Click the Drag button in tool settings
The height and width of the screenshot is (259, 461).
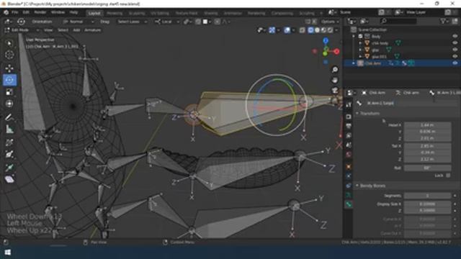coord(104,22)
